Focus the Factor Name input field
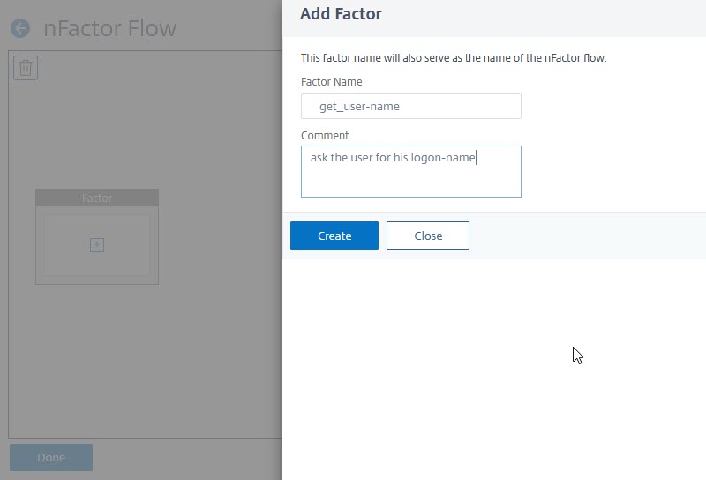706x480 pixels. pos(411,106)
